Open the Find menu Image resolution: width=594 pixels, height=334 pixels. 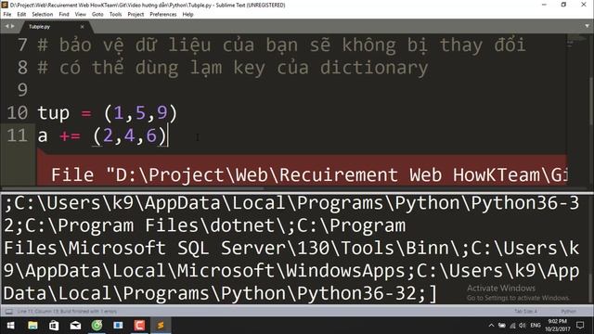64,15
